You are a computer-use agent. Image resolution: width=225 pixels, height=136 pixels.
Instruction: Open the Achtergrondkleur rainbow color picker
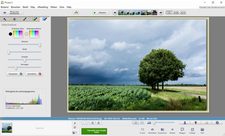[x=34, y=34]
